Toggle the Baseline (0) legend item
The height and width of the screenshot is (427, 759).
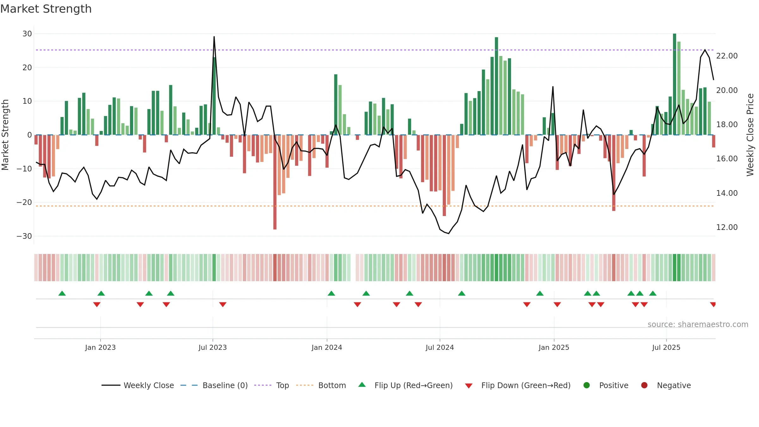click(x=214, y=385)
